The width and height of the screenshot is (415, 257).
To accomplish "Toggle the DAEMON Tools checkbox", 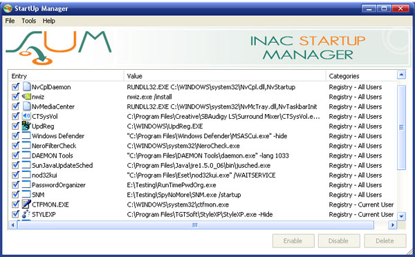I will click(16, 155).
